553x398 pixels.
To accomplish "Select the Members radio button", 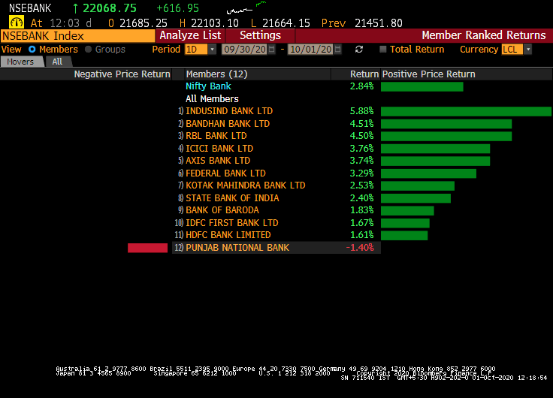I will 32,50.
